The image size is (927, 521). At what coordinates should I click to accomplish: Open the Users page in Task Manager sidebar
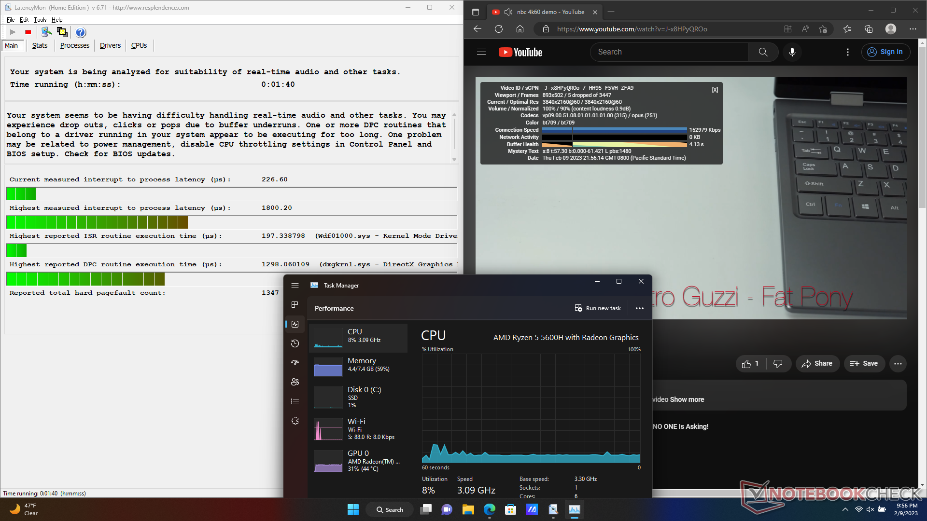(x=295, y=382)
